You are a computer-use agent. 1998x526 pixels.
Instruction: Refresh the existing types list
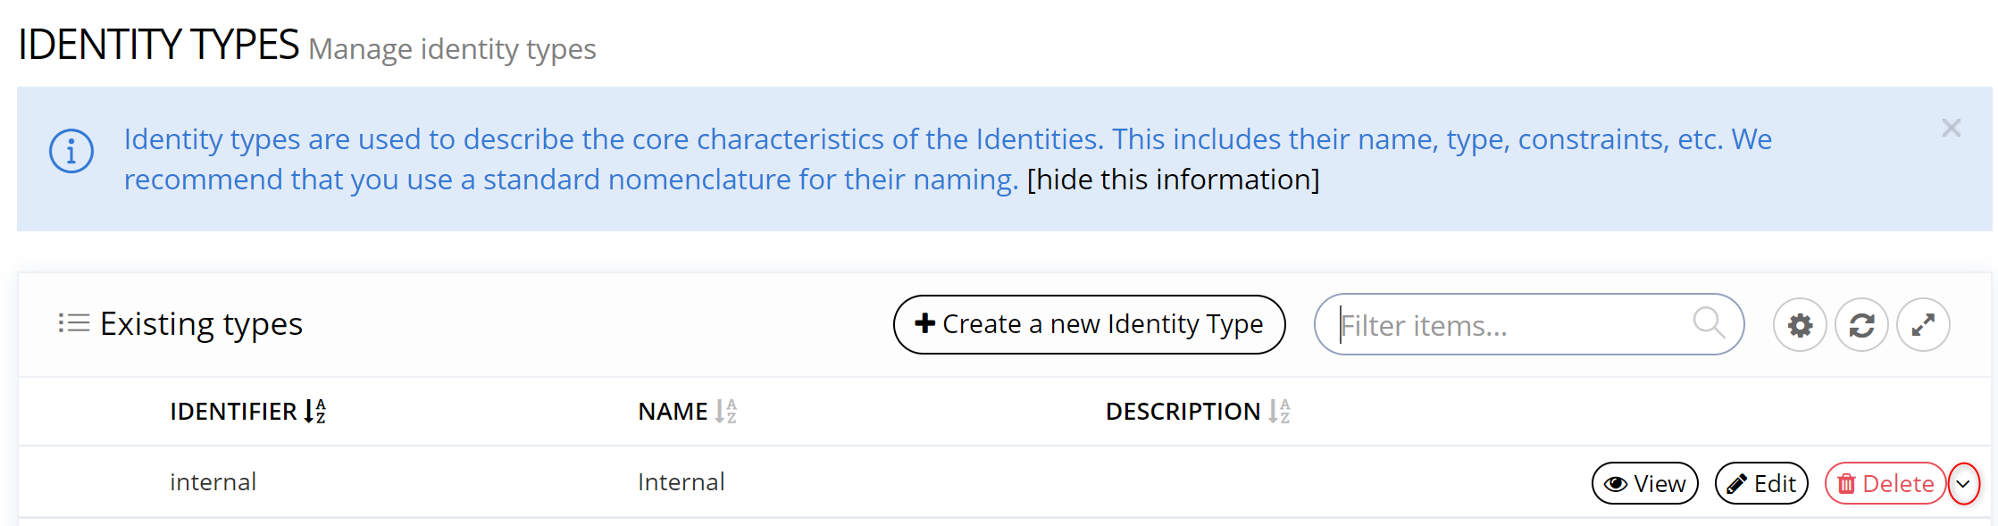pos(1861,325)
